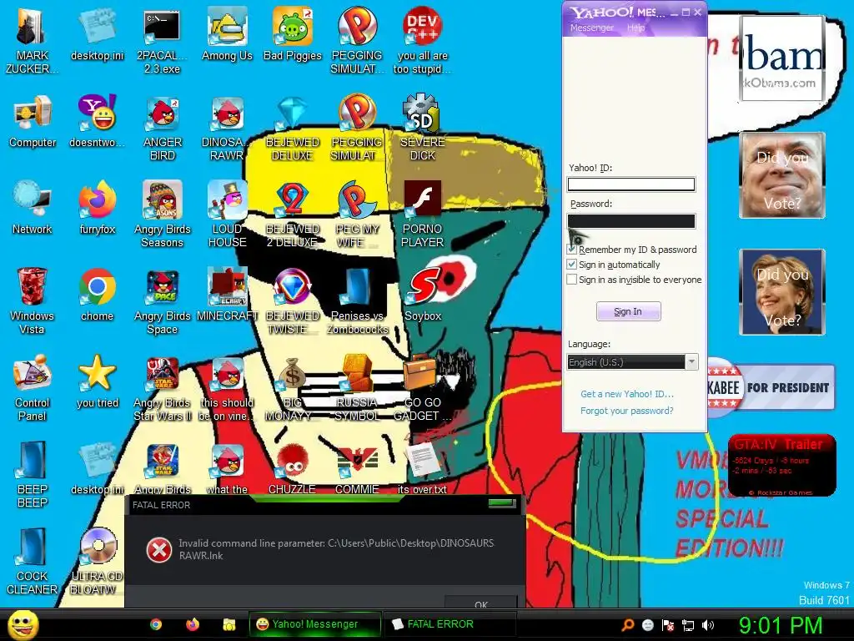Screen dimensions: 854x641
Task: Switch to Yahoo! Messenger taskbar button
Action: coord(314,624)
